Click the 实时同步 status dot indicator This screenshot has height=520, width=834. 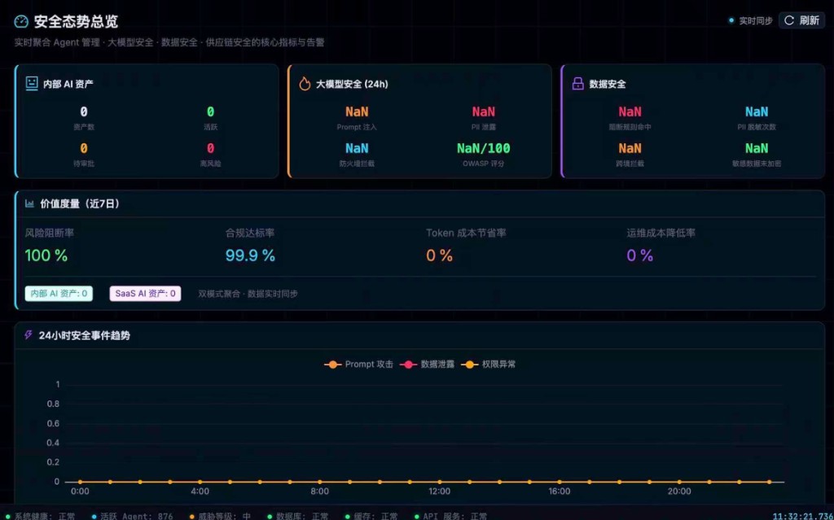tap(731, 21)
